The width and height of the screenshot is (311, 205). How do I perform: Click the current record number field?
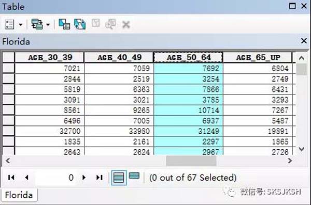[x=55, y=177]
